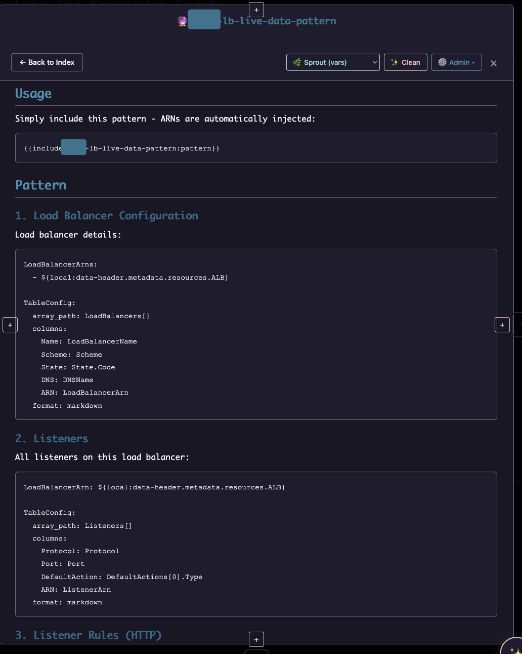Click the crystal ball icon beside the title
Viewport: 522px width, 654px height.
point(182,21)
